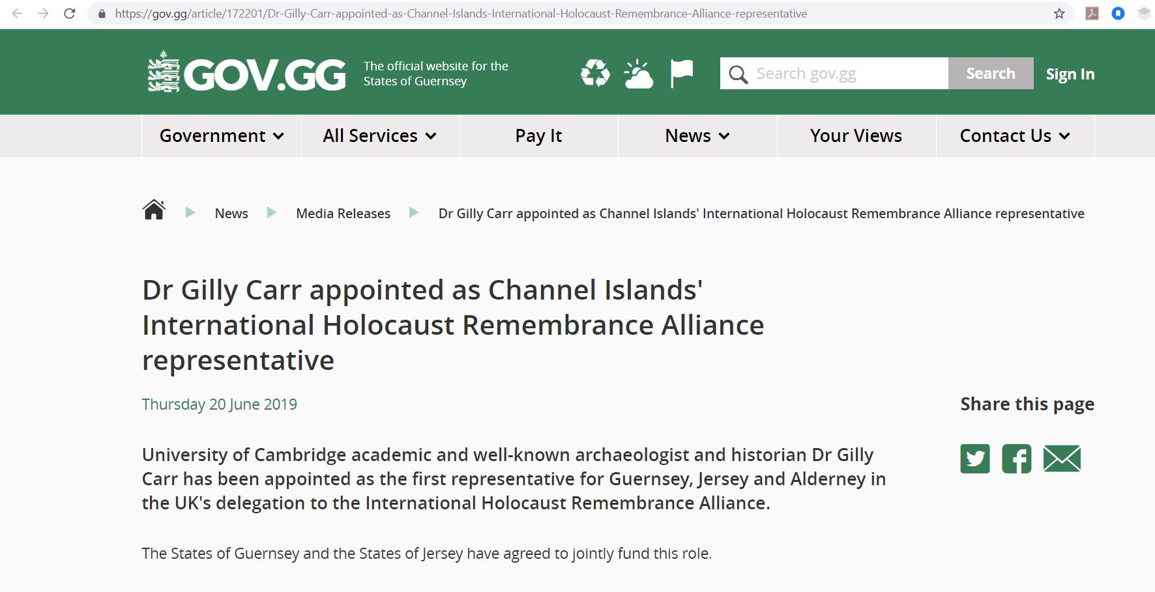This screenshot has width=1155, height=592.
Task: Reload the page in the browser
Action: (70, 14)
